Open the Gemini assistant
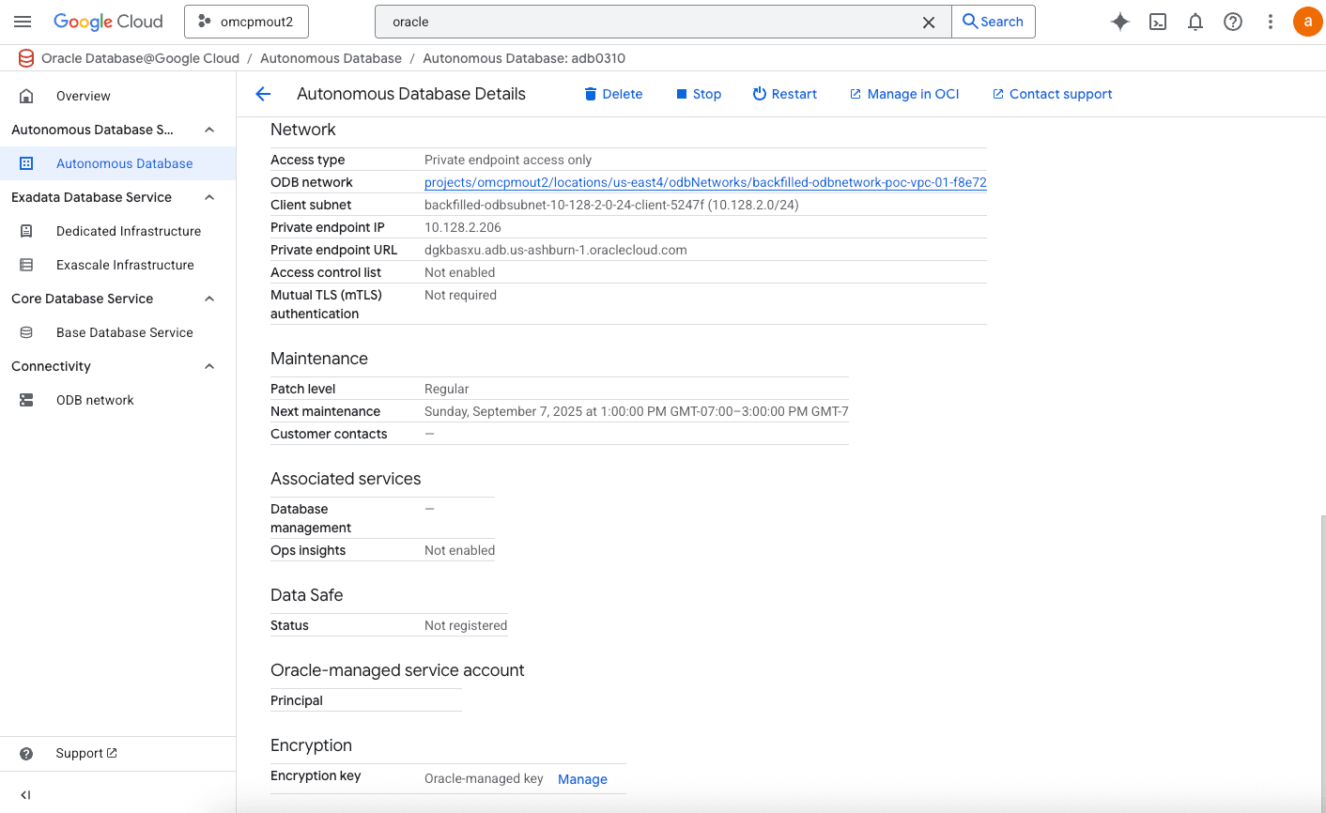 coord(1120,22)
